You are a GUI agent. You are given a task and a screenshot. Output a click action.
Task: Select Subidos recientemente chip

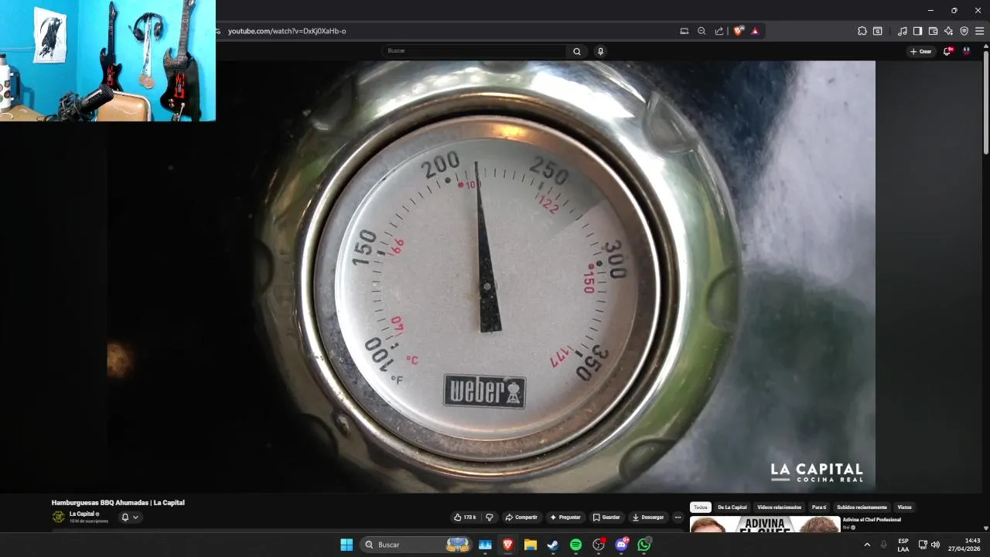862,507
